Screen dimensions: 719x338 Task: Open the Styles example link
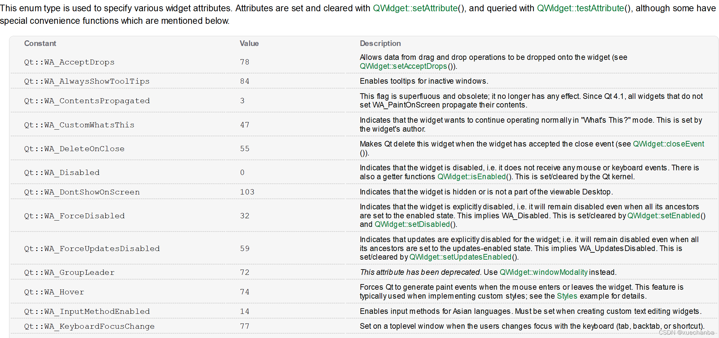pos(567,296)
